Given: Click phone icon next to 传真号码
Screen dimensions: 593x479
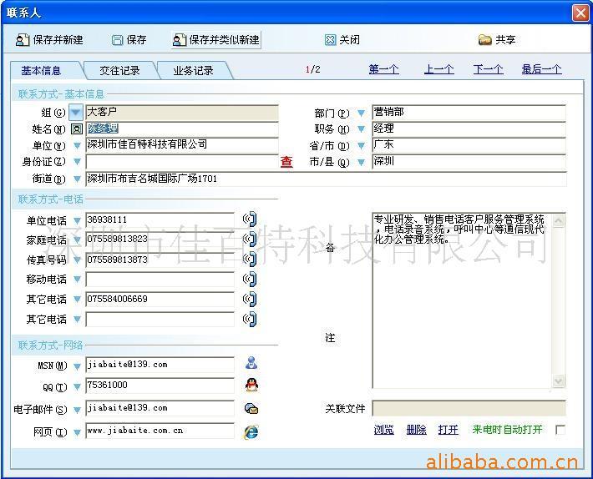Looking at the screenshot, I should (x=250, y=260).
